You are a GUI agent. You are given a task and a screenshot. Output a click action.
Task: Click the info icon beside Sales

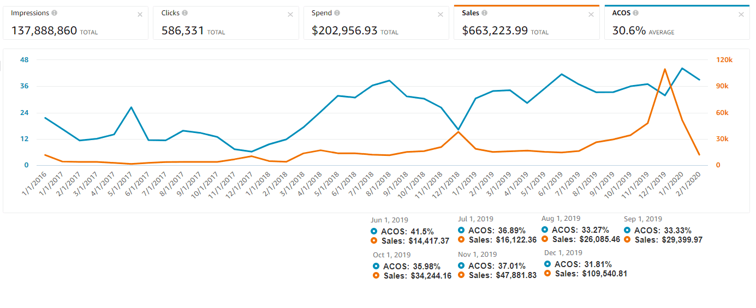pyautogui.click(x=484, y=13)
